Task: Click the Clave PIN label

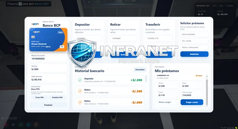Action: click(35, 89)
